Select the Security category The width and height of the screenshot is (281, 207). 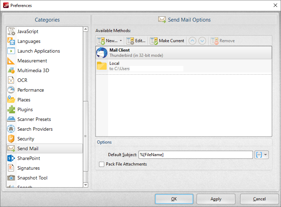[x=45, y=139]
